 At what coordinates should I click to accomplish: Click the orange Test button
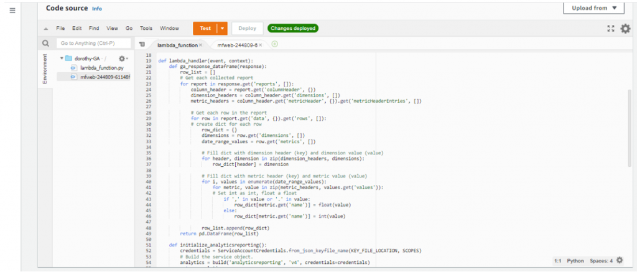[205, 29]
